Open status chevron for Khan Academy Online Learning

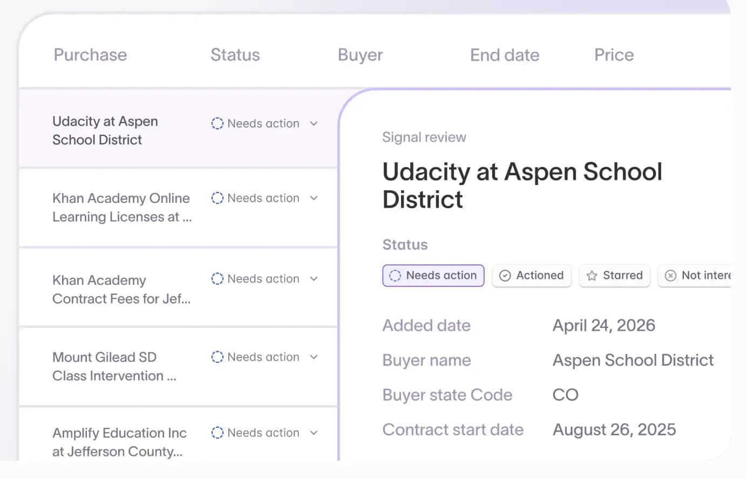[x=314, y=198]
